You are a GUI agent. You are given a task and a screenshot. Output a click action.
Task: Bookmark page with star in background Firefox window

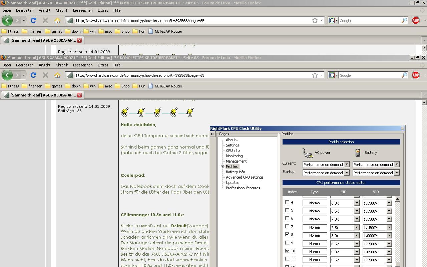click(315, 20)
